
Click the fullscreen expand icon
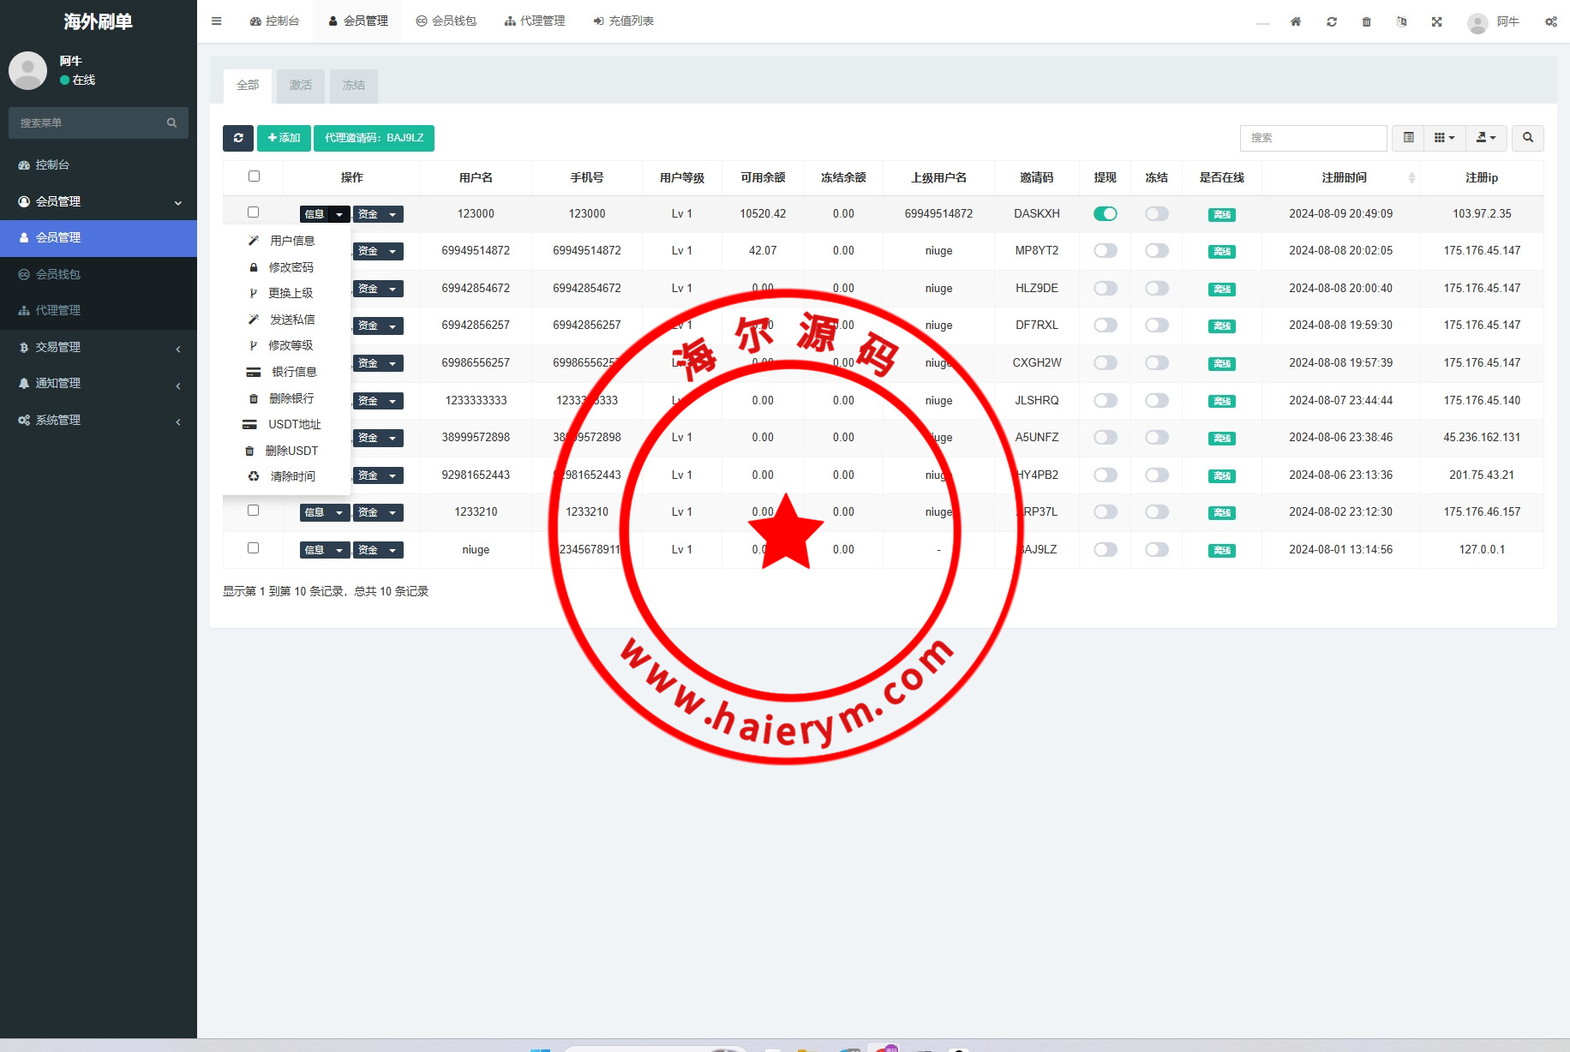pos(1436,21)
